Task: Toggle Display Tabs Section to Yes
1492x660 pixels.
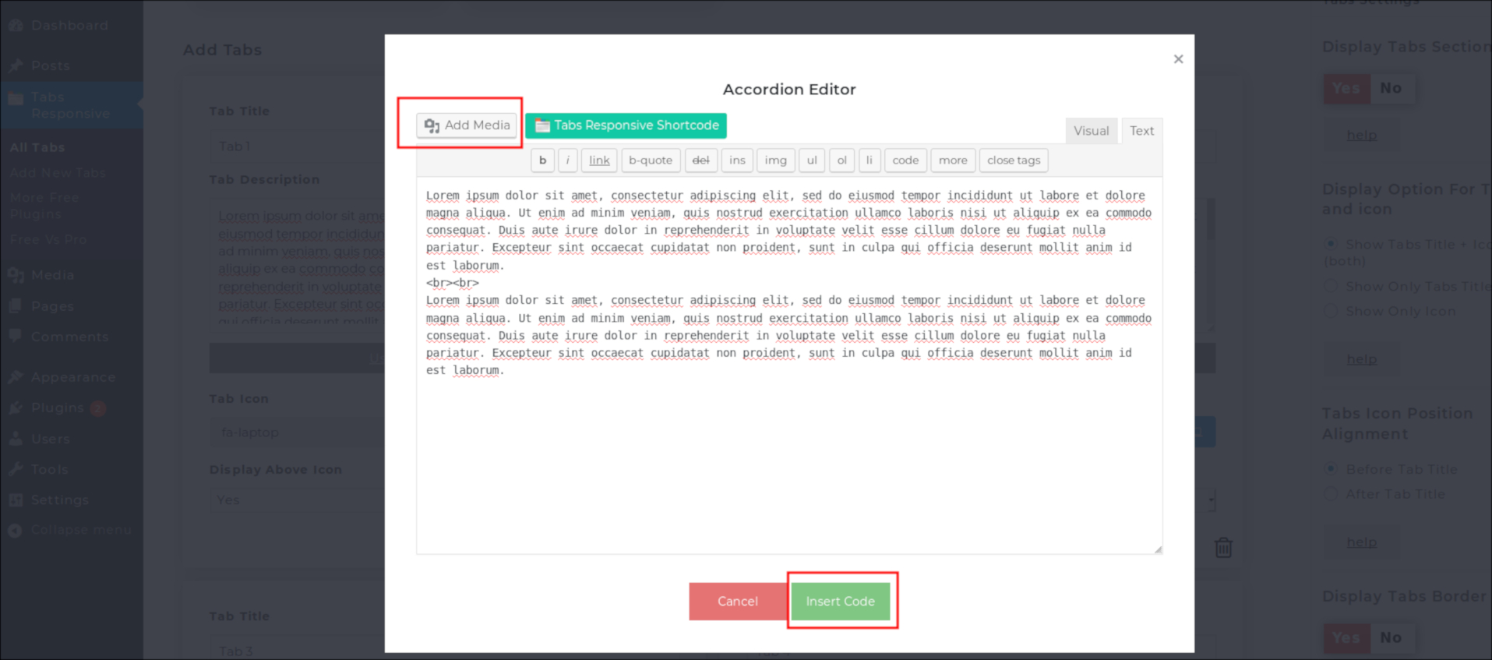Action: click(x=1346, y=89)
